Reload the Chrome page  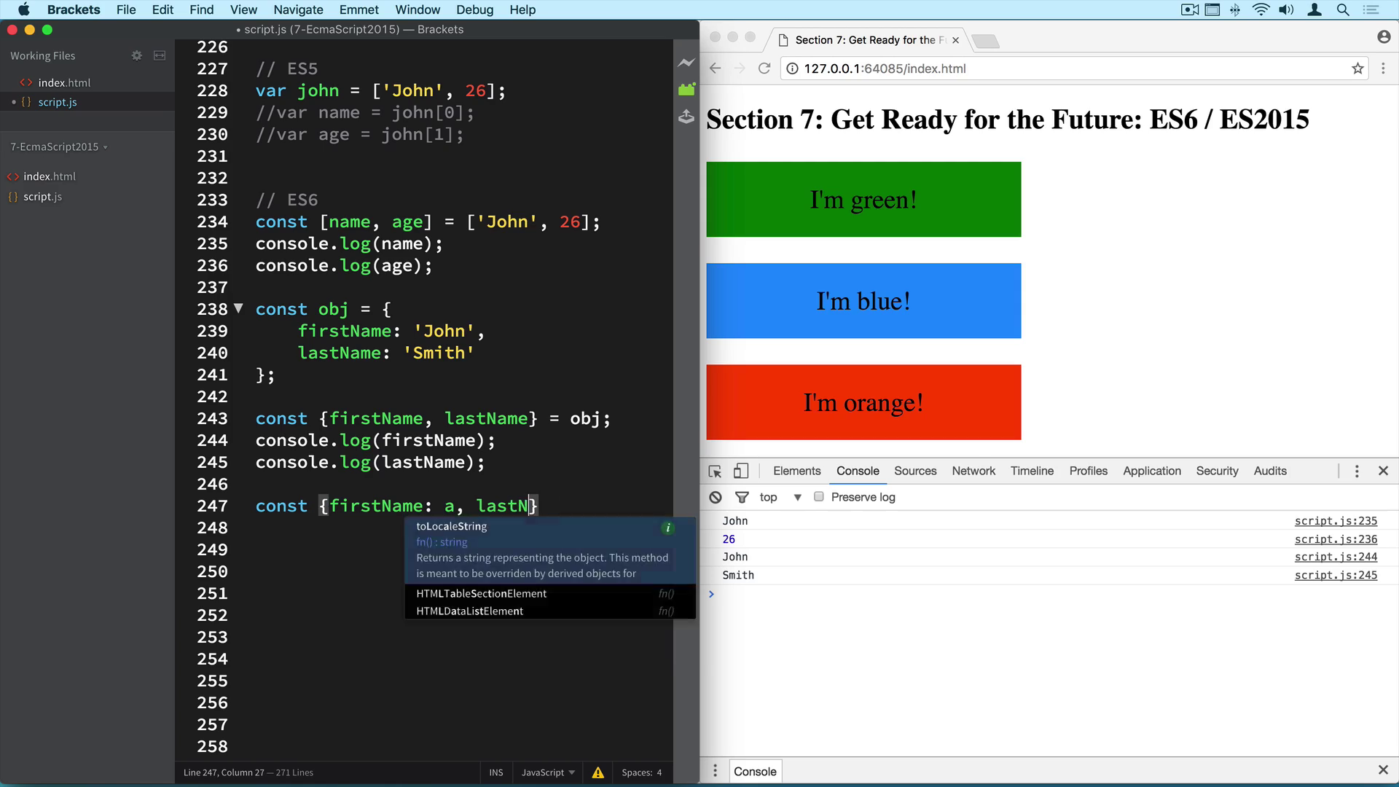pos(764,68)
